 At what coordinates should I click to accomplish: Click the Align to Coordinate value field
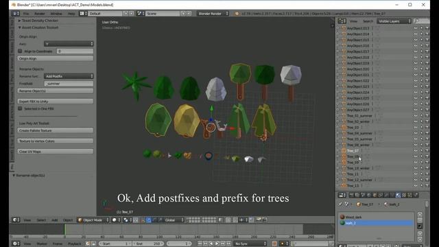[75, 51]
